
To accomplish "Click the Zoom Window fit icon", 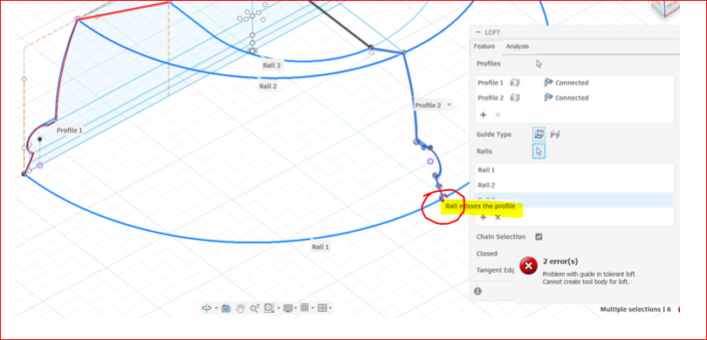I will [269, 308].
